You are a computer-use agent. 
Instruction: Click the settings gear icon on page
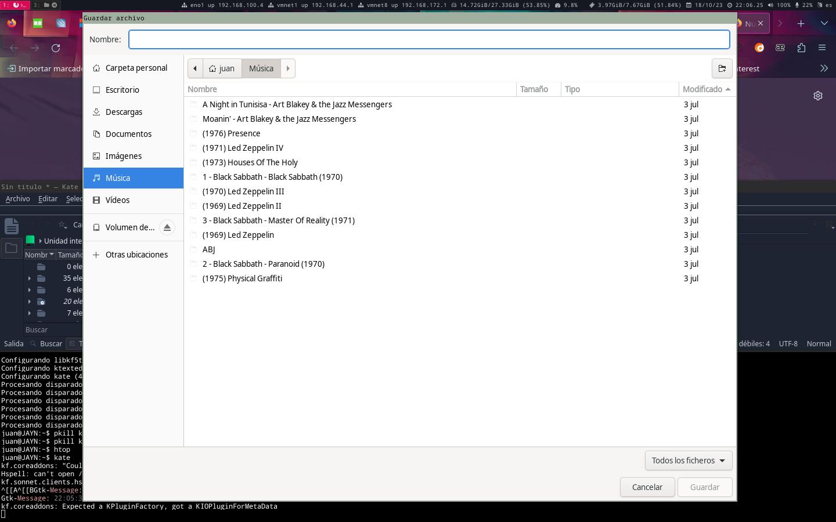(818, 96)
